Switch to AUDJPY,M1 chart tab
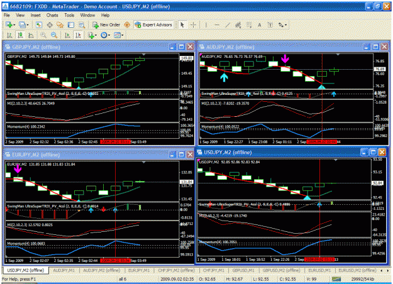 coord(64,270)
